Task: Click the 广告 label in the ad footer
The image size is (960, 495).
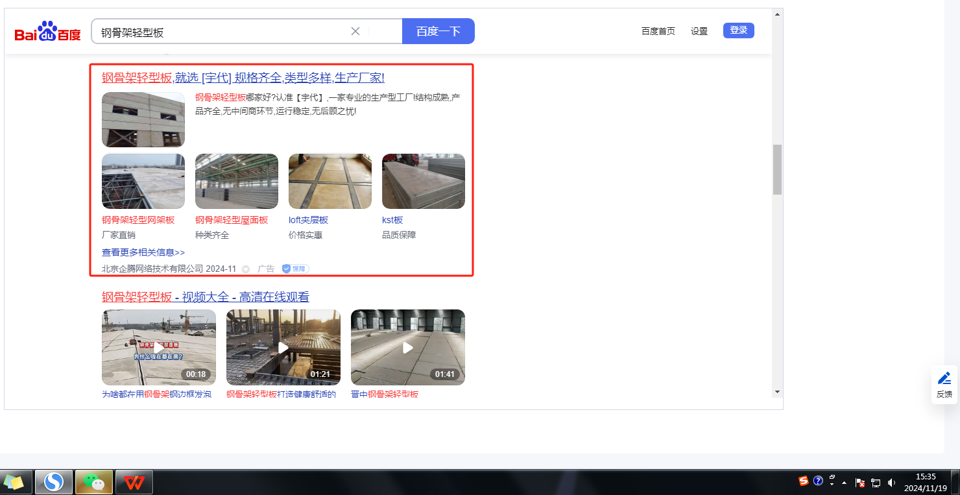Action: 266,269
